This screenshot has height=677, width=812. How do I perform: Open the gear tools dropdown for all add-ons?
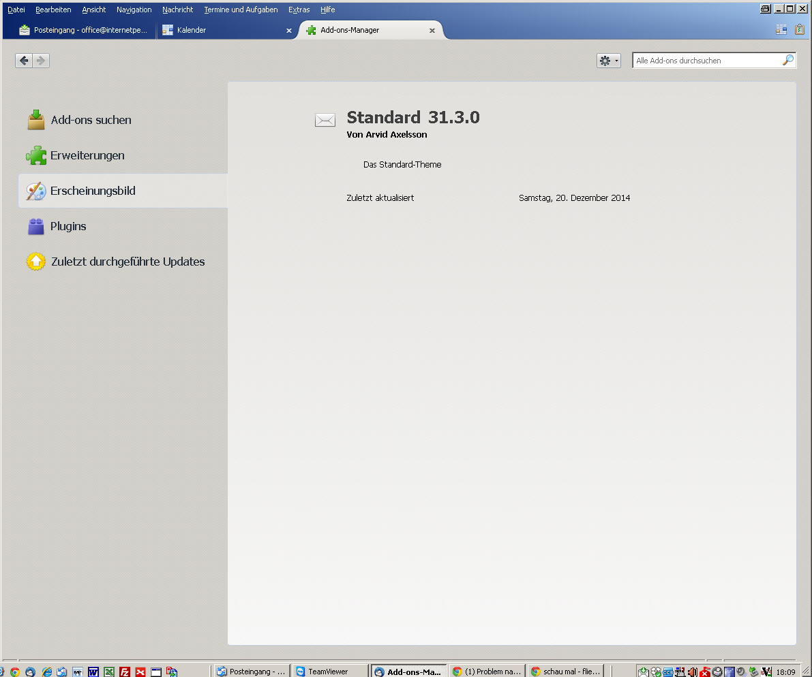tap(608, 61)
